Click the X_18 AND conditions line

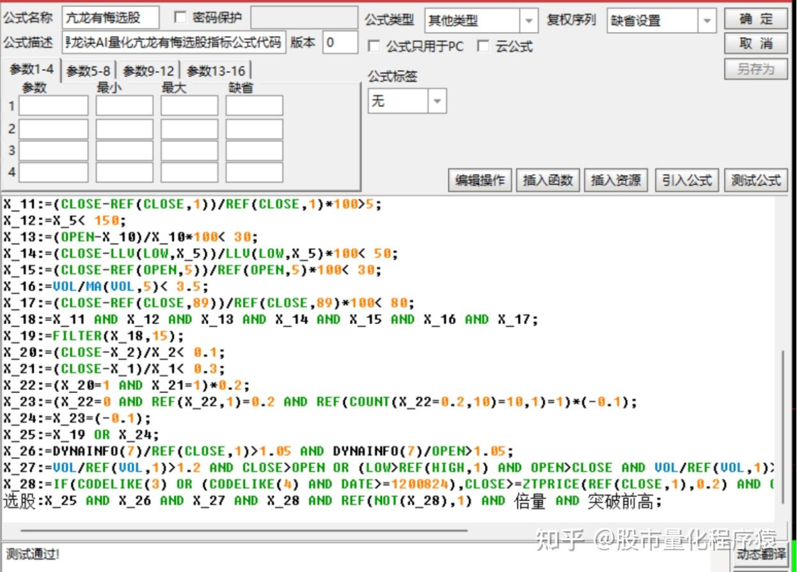(x=271, y=319)
